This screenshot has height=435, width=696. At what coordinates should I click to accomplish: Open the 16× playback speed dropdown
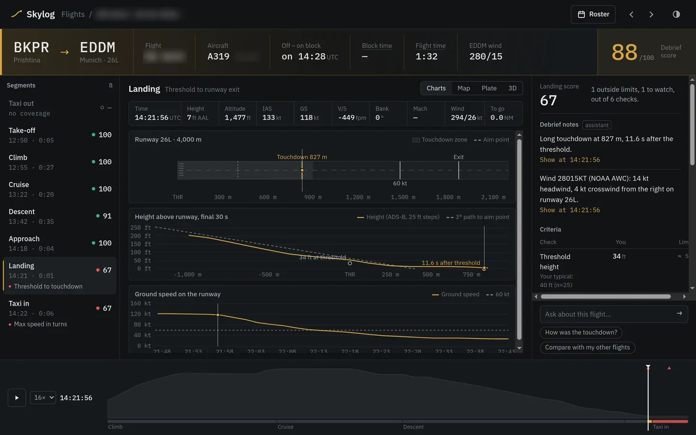(43, 397)
